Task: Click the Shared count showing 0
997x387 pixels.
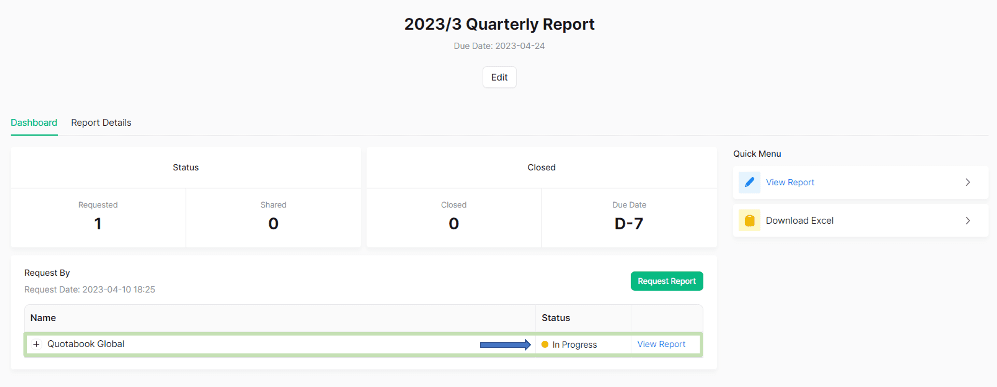Action: click(273, 223)
